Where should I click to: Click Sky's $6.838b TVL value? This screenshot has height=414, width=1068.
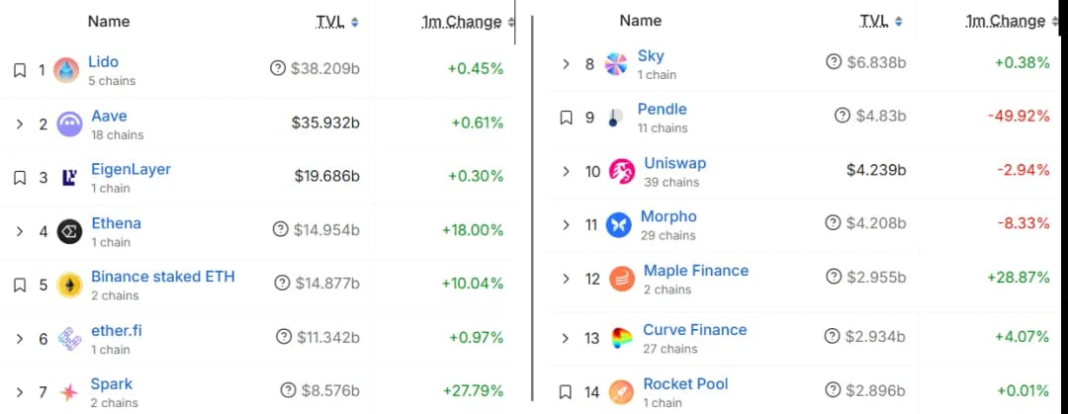coord(876,62)
